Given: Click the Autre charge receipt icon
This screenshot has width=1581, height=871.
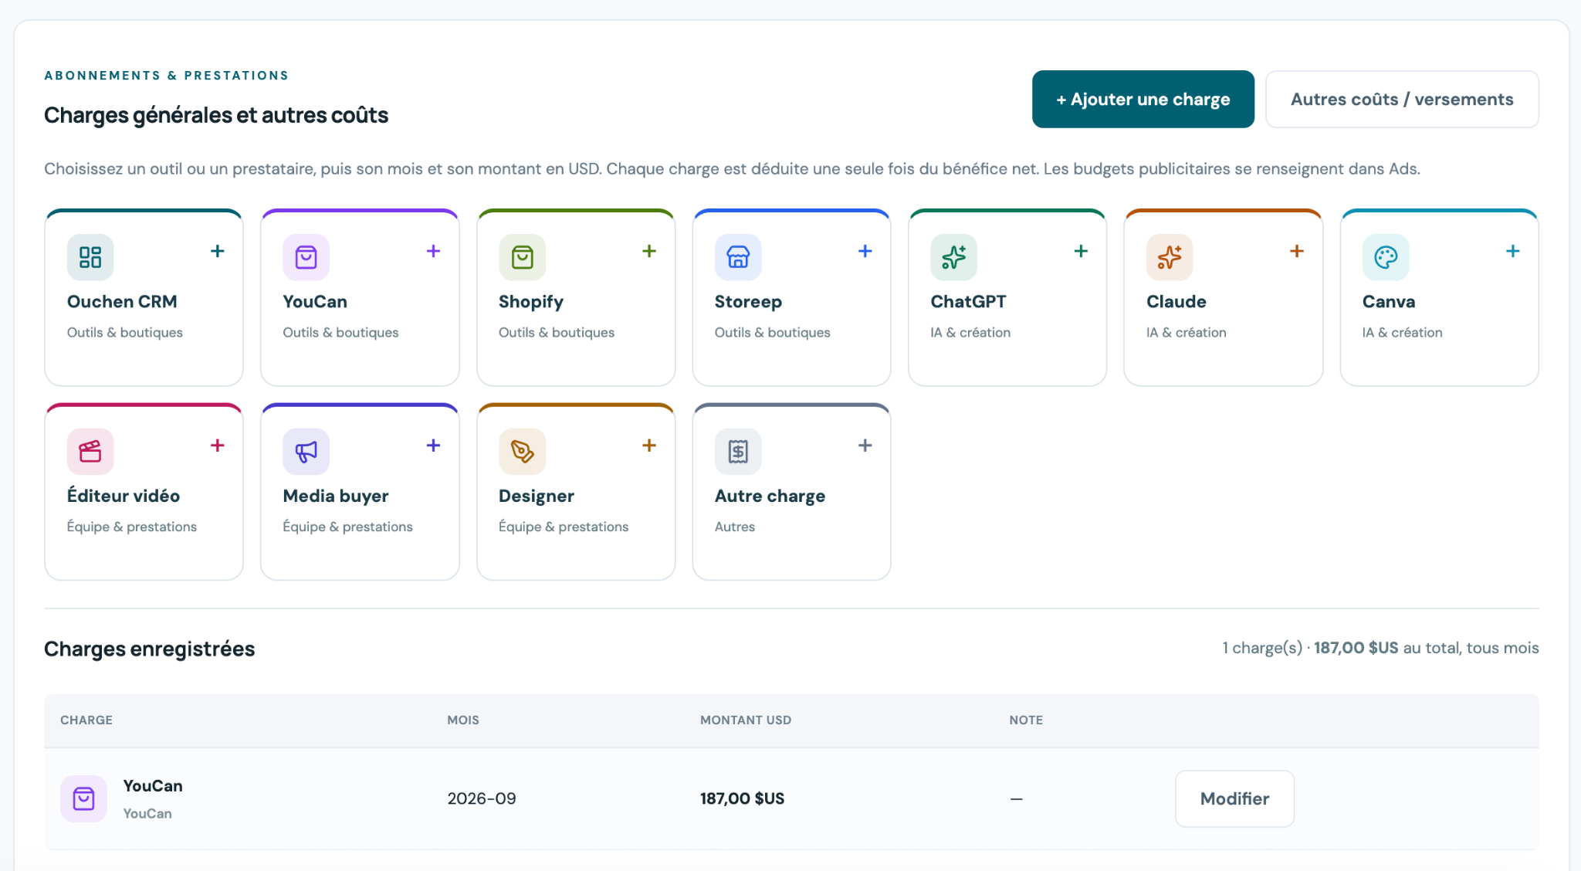Looking at the screenshot, I should [738, 452].
